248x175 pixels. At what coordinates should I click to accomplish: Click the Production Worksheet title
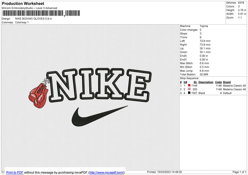(x=23, y=3)
